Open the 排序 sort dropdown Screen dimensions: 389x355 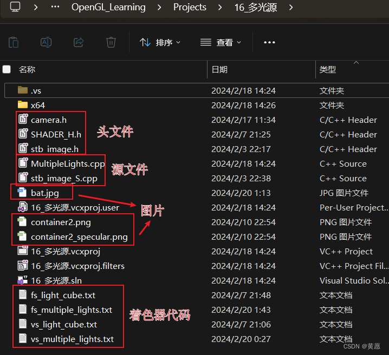coord(160,42)
